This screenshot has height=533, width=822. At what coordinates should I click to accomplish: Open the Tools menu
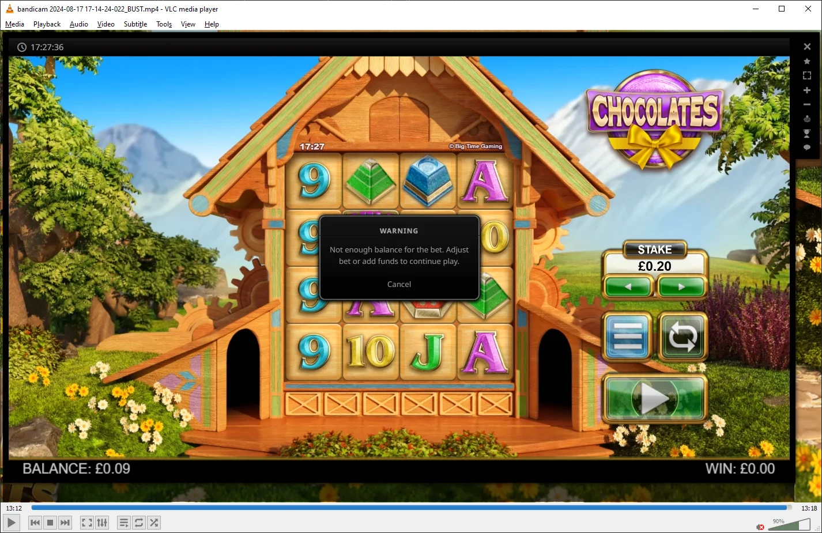click(x=164, y=24)
